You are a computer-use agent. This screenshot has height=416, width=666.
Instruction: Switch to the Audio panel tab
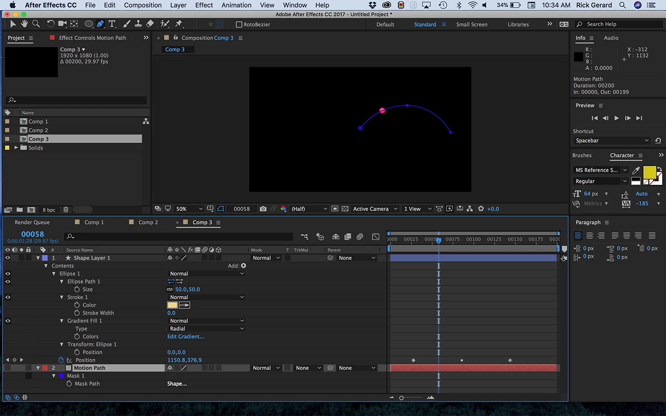611,38
